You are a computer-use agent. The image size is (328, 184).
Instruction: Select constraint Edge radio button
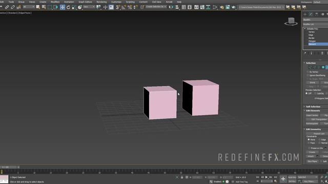coord(320,140)
